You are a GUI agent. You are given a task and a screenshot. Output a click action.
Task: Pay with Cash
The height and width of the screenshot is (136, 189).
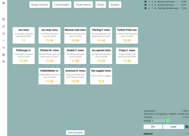(x=174, y=127)
